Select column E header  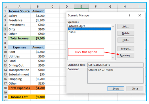pos(81,7)
